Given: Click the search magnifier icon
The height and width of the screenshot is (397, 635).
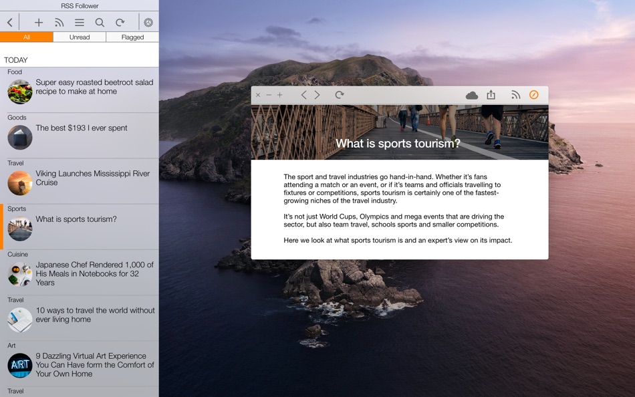Looking at the screenshot, I should coord(100,22).
